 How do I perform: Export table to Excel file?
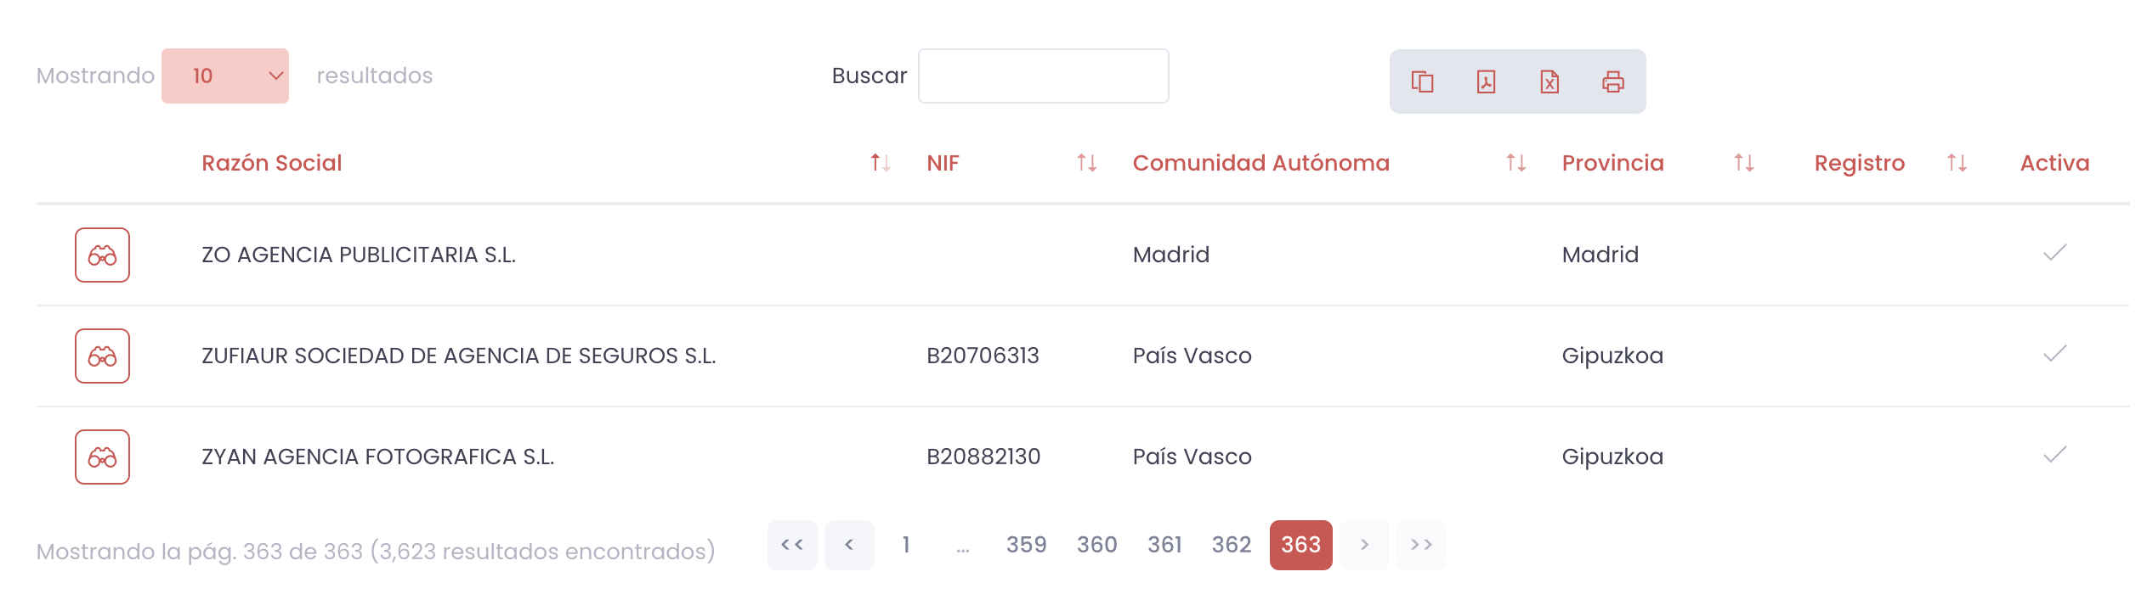pyautogui.click(x=1549, y=81)
